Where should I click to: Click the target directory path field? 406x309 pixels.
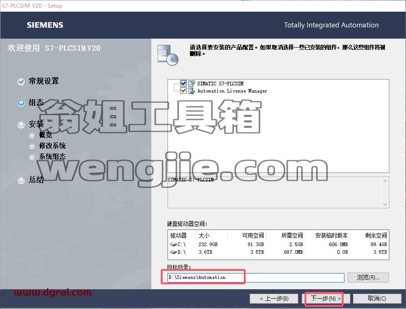pos(256,278)
